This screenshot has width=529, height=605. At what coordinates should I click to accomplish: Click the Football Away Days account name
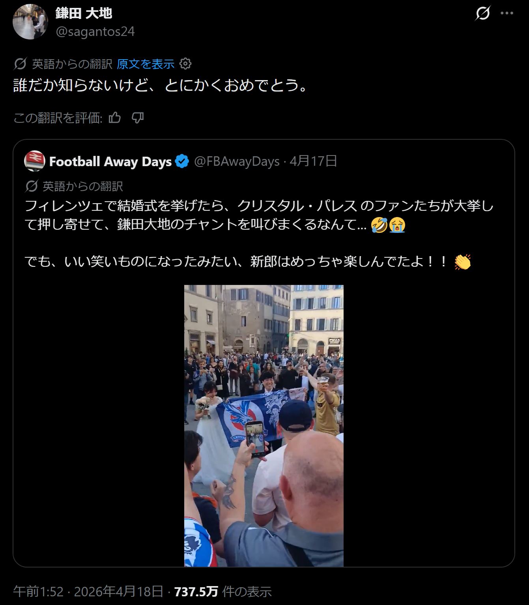pyautogui.click(x=110, y=161)
